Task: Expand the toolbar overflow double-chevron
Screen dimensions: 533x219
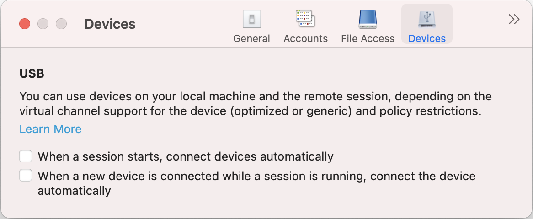Action: click(x=514, y=19)
